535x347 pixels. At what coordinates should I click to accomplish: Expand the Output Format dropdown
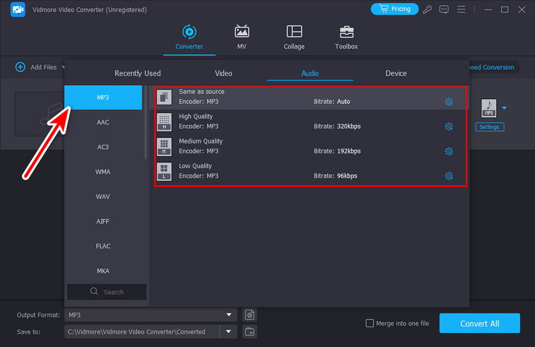tap(230, 315)
